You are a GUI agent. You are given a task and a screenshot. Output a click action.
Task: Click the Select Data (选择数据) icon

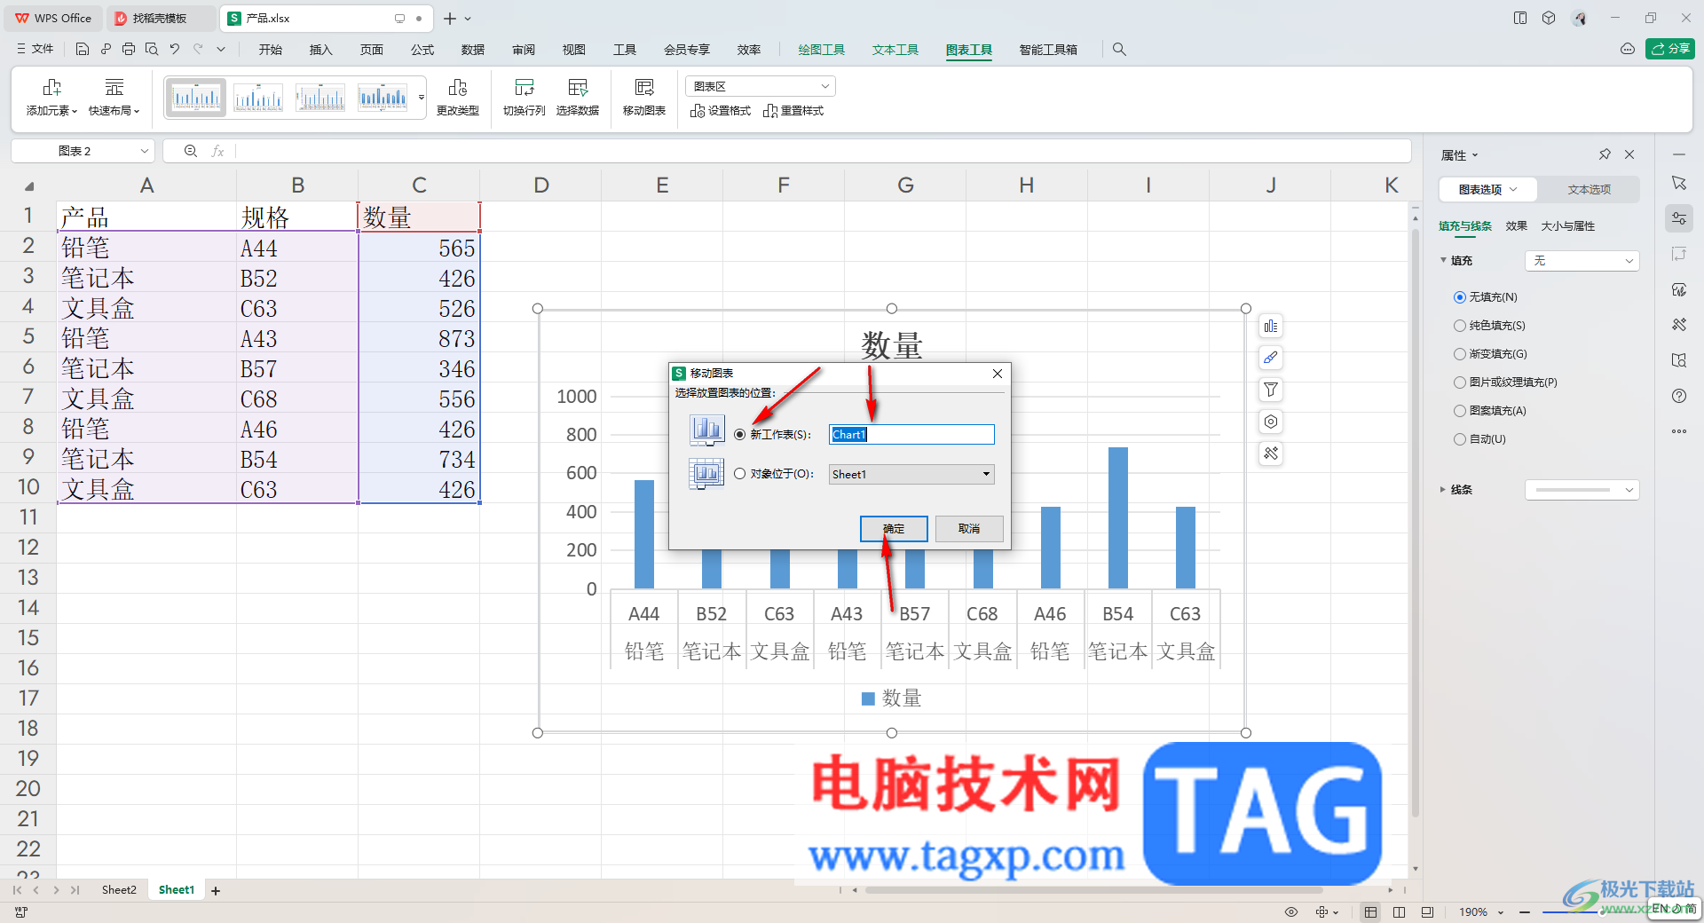pos(577,87)
